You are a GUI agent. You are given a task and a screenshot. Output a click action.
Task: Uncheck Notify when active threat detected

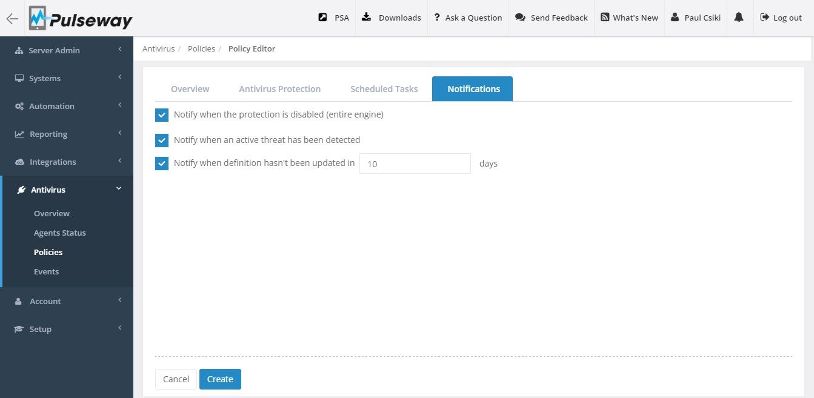click(162, 141)
